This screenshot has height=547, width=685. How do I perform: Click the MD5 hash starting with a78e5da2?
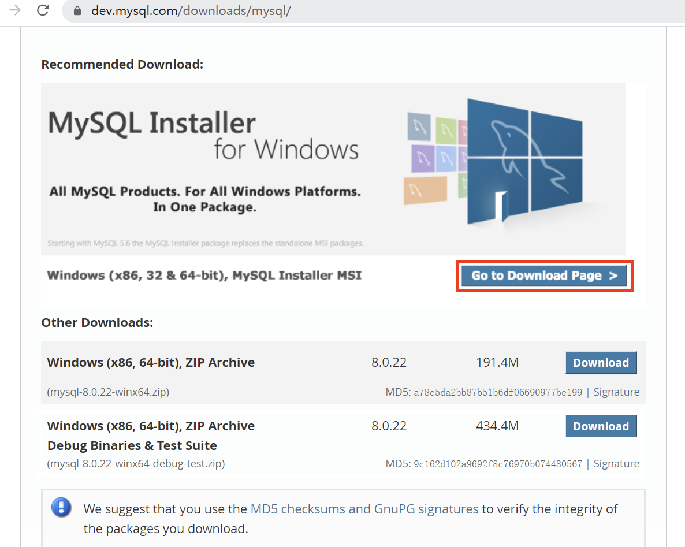pos(498,393)
